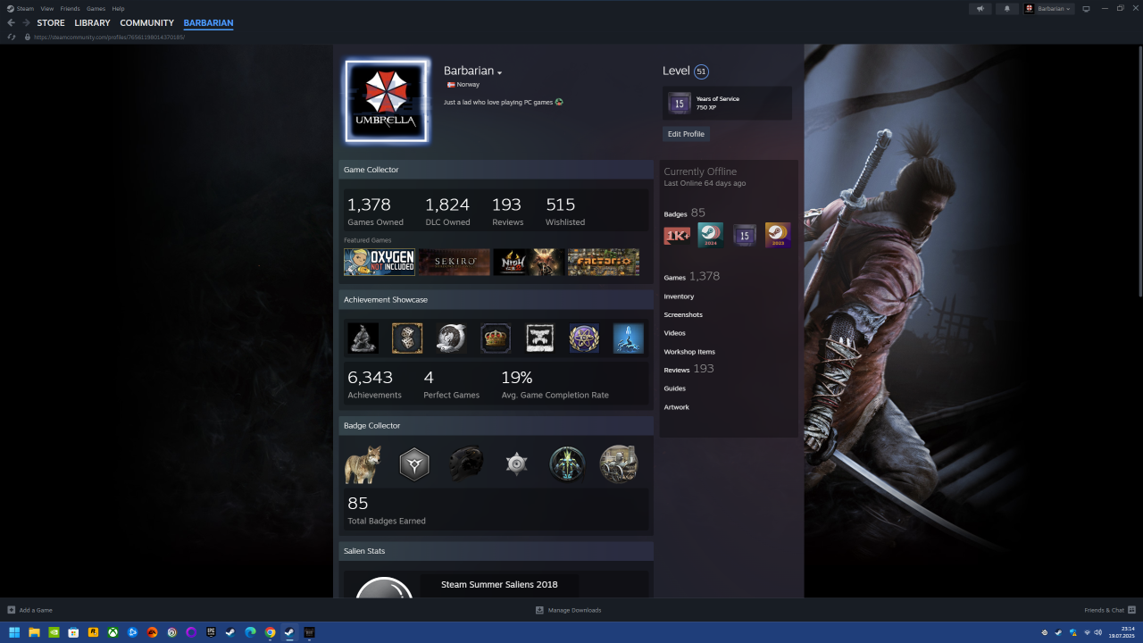This screenshot has width=1143, height=643.
Task: Open File Explorer from the taskbar
Action: coord(34,632)
